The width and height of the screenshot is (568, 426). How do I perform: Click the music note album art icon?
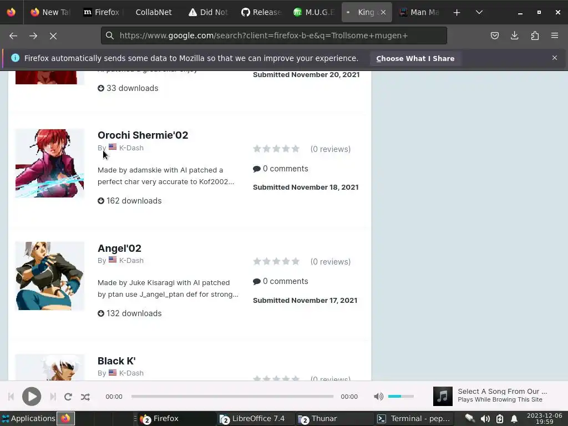click(443, 396)
